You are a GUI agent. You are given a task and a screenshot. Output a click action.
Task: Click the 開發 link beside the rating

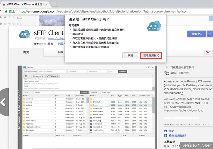tap(61, 44)
